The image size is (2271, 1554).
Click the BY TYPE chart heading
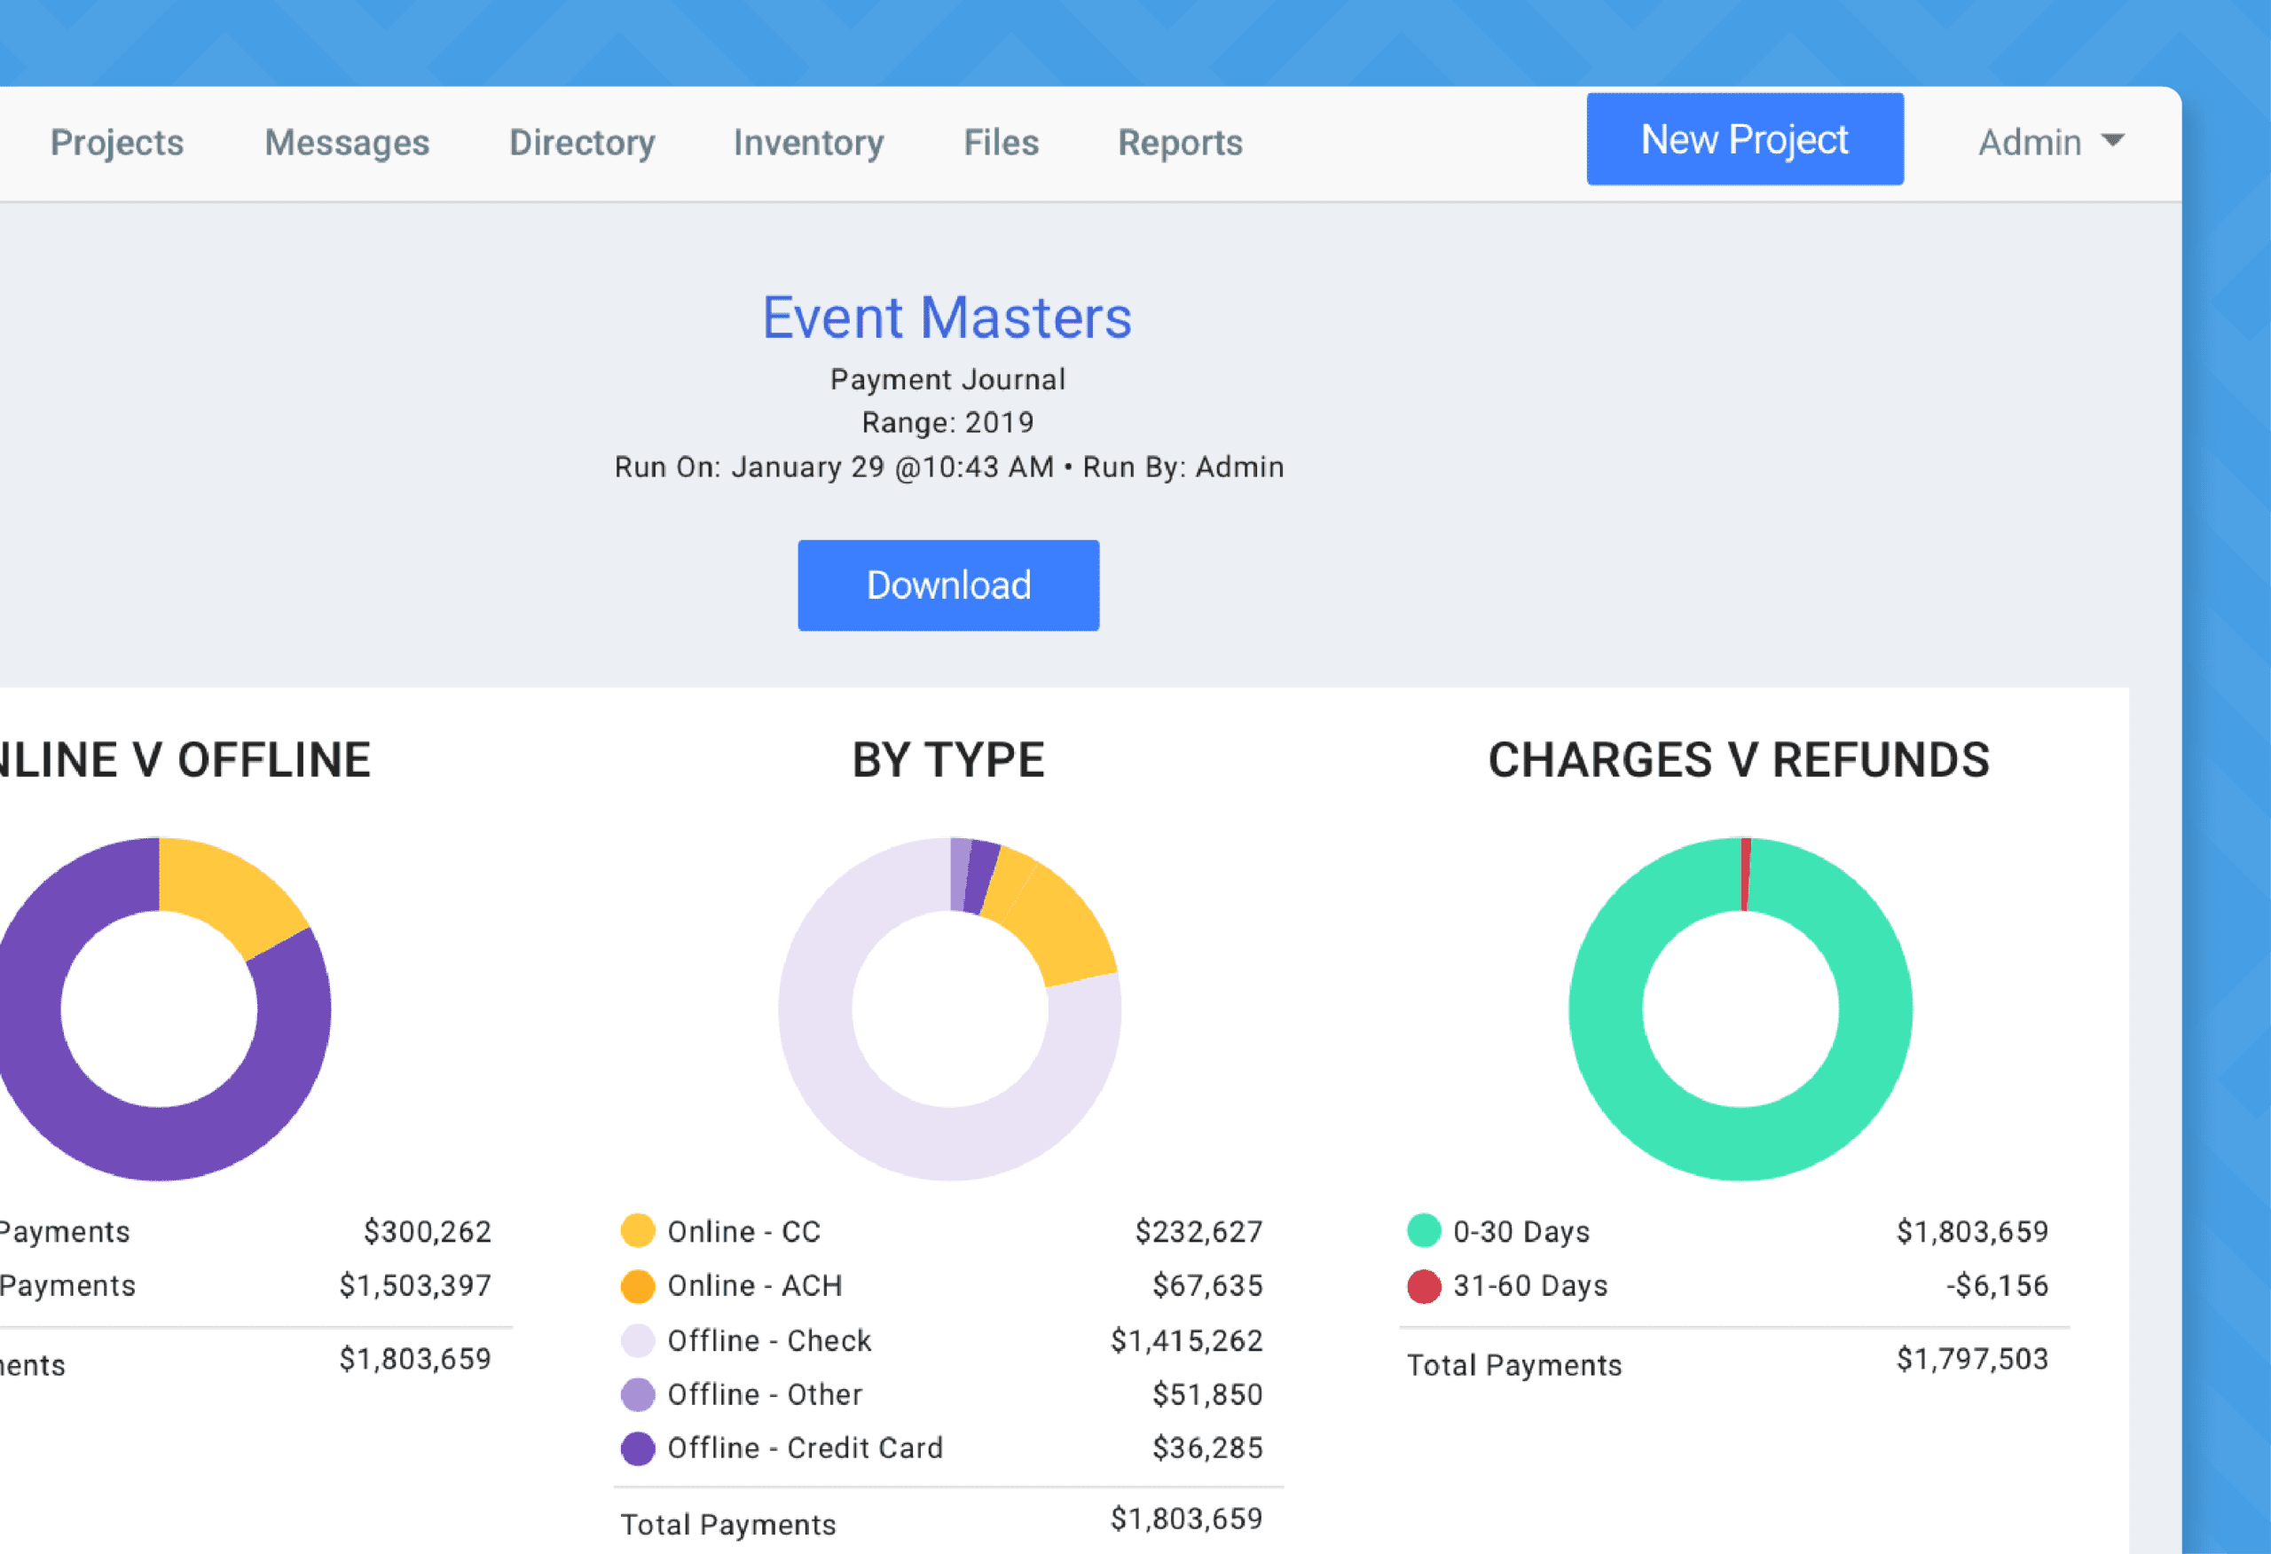tap(949, 760)
